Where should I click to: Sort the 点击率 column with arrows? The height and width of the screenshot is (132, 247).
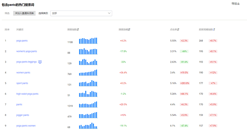click(178, 29)
